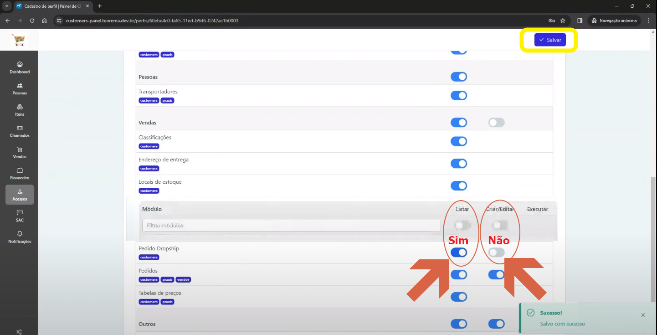This screenshot has height=335, width=657.
Task: Toggle Listar for Vendas group
Action: (459, 122)
